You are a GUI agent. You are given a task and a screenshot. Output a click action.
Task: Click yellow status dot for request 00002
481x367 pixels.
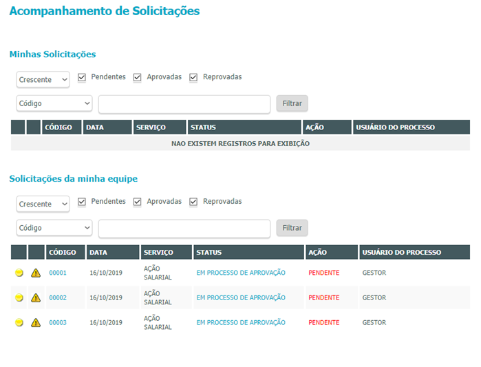pyautogui.click(x=19, y=297)
